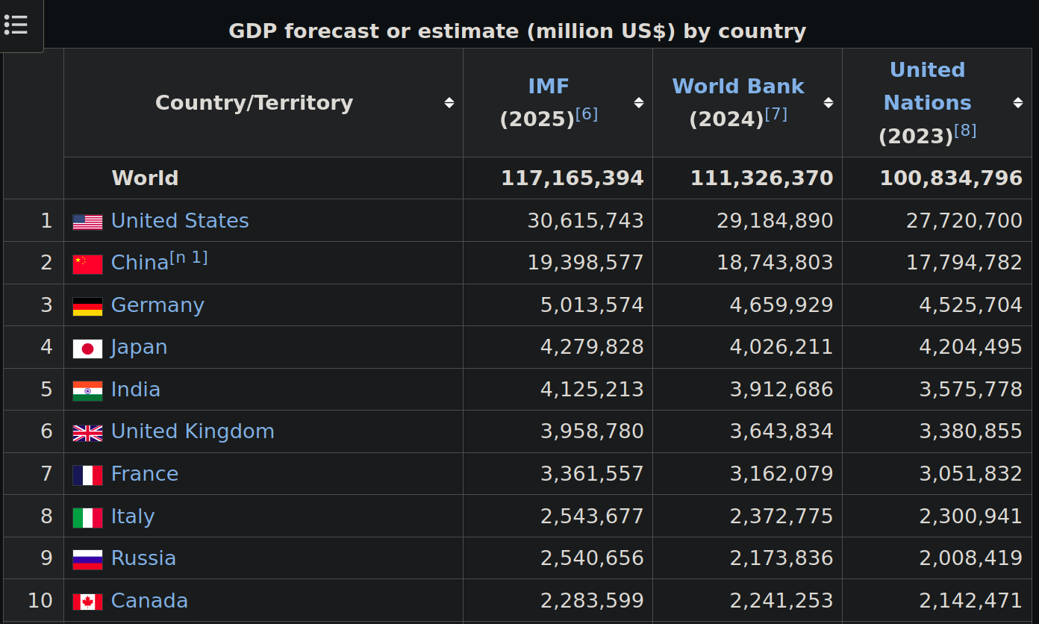Viewport: 1039px width, 624px height.
Task: Select United States World Bank value 29,184,890
Action: click(775, 221)
